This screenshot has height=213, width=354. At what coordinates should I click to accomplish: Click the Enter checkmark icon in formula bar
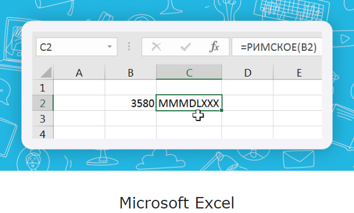point(186,47)
